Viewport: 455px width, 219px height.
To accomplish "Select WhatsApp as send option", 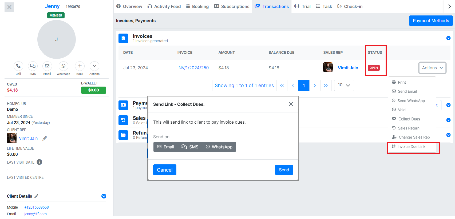I will 219,147.
